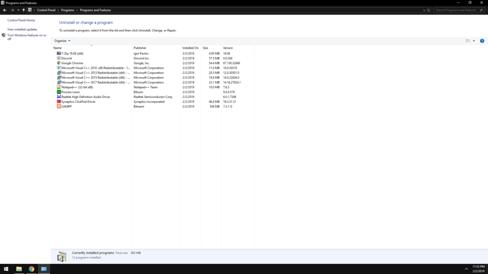
Task: Select the Discord program name
Action: click(66, 58)
